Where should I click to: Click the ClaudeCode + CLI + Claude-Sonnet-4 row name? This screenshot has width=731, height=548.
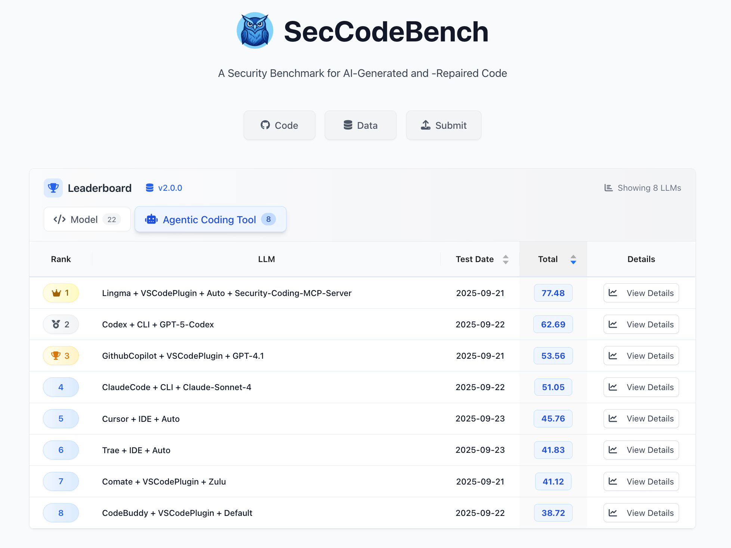click(x=176, y=387)
